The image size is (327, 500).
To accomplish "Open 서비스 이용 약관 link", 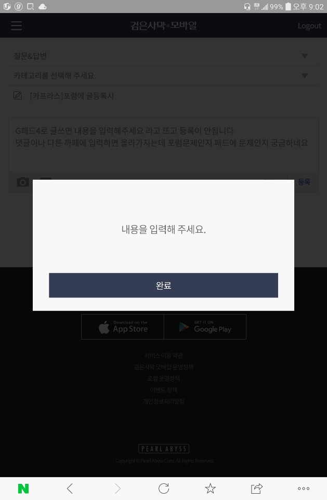I will pyautogui.click(x=164, y=355).
